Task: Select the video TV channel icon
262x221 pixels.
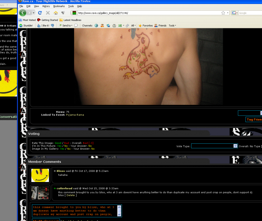Action: point(114,26)
